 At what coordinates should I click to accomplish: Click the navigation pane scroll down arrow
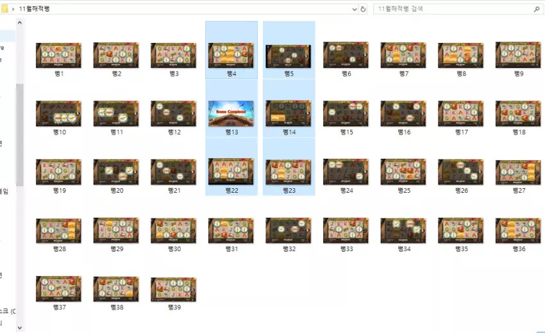(x=19, y=327)
